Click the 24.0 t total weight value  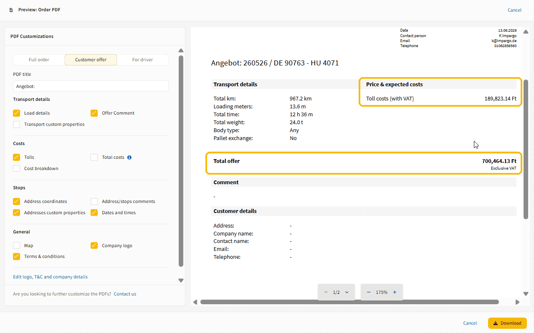(x=296, y=122)
